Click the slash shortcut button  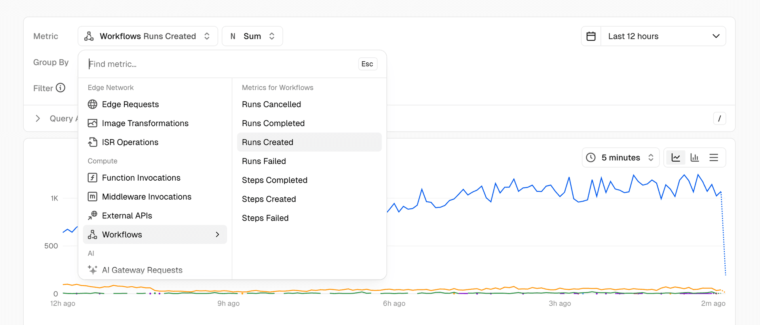click(719, 119)
